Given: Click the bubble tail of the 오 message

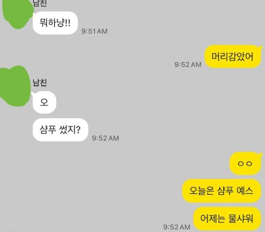Looking at the screenshot, I should 33,94.
